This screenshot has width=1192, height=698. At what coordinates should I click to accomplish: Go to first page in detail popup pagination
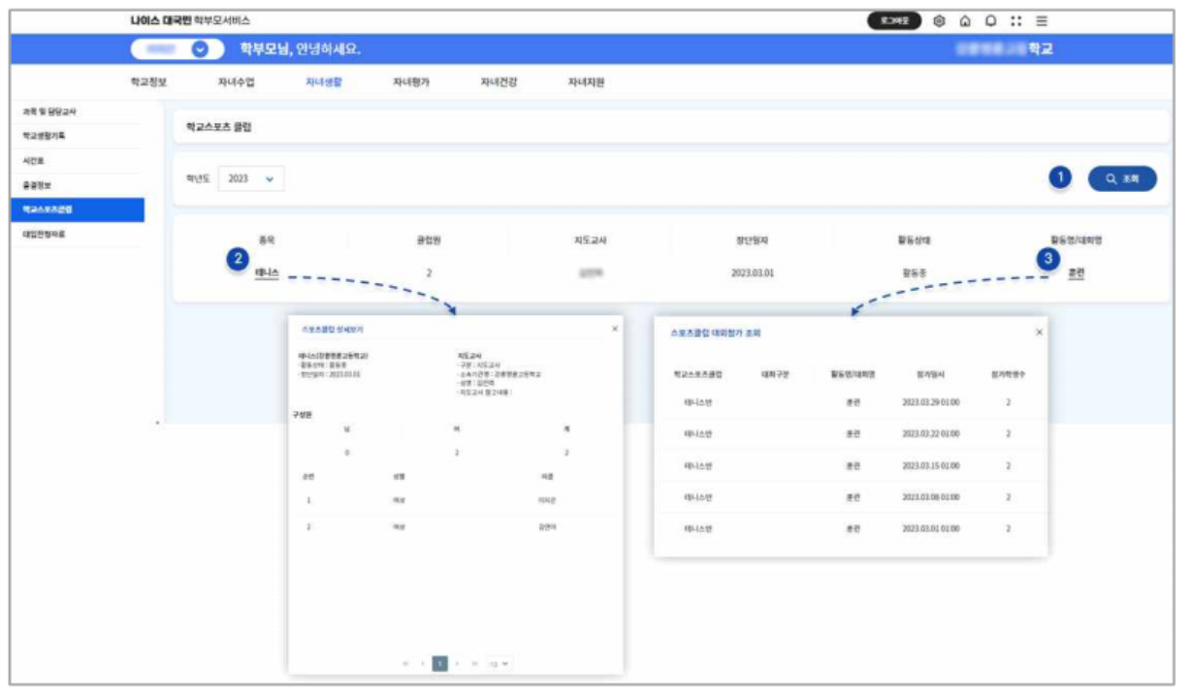pyautogui.click(x=405, y=663)
